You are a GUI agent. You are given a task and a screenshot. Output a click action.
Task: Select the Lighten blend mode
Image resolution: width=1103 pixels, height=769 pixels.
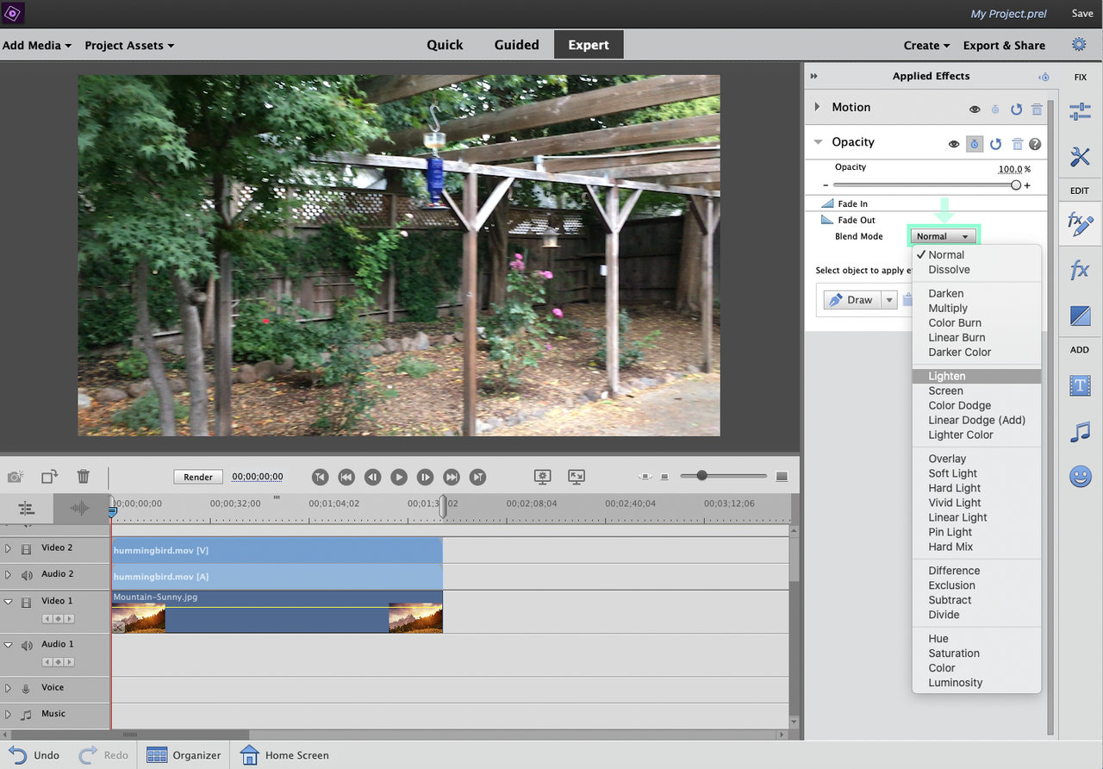[976, 376]
